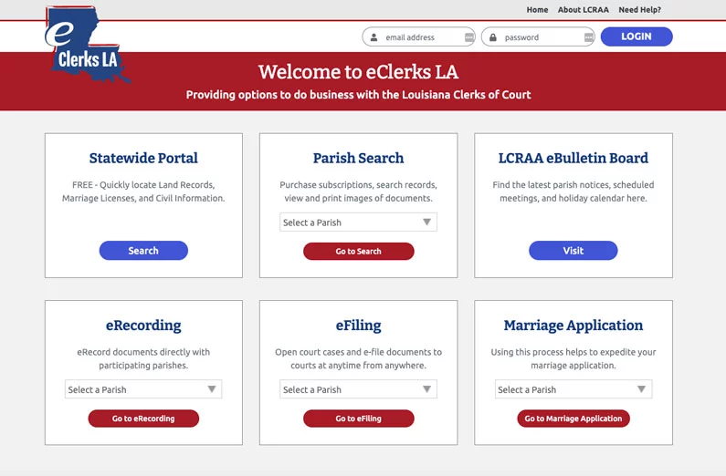
Task: Expand the Marriage Application parish dropdown
Action: pyautogui.click(x=573, y=389)
